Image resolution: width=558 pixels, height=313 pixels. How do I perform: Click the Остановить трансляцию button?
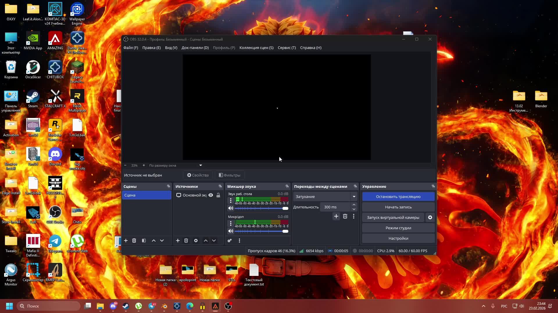tap(398, 196)
